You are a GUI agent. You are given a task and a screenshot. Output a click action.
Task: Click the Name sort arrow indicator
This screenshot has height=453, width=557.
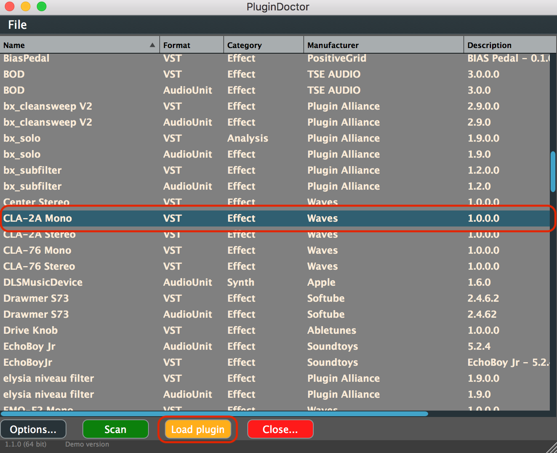pos(152,45)
